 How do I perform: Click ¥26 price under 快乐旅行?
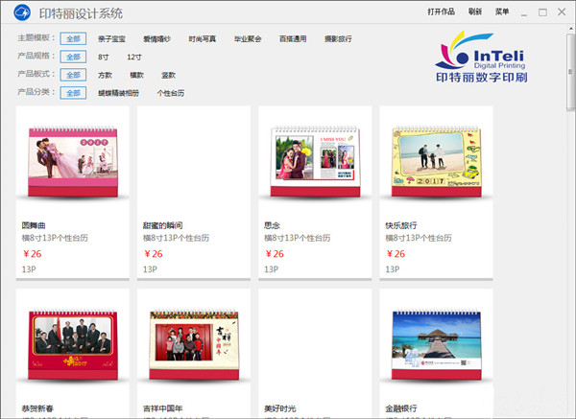tap(396, 253)
